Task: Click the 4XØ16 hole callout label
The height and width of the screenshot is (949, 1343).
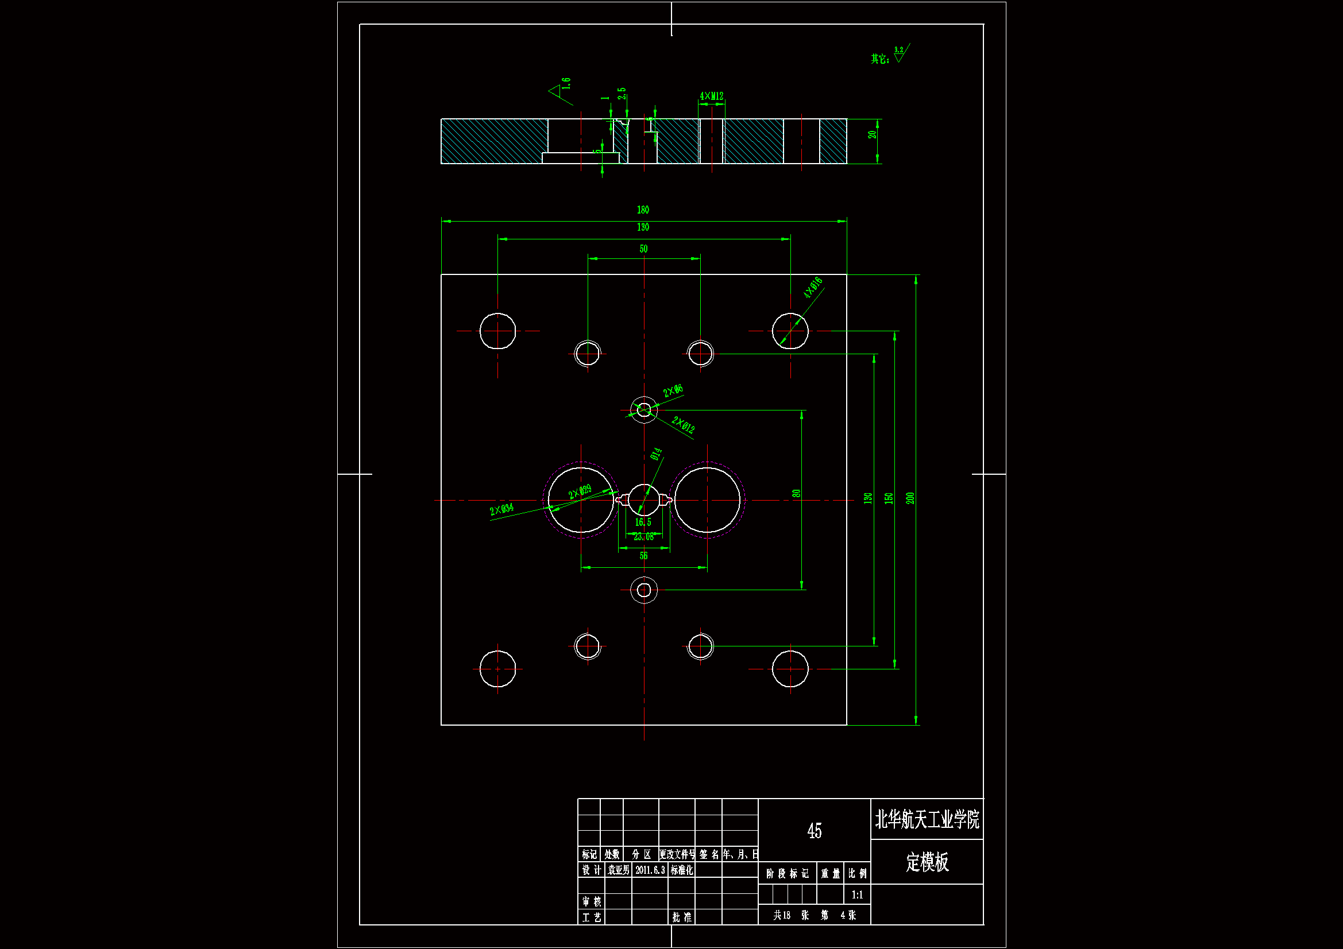Action: (812, 288)
